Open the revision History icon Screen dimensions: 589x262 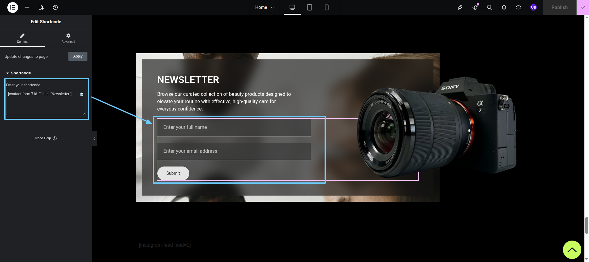click(55, 7)
